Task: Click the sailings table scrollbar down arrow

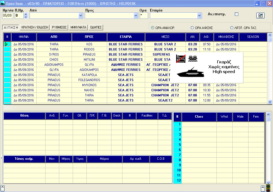Action: click(270, 102)
